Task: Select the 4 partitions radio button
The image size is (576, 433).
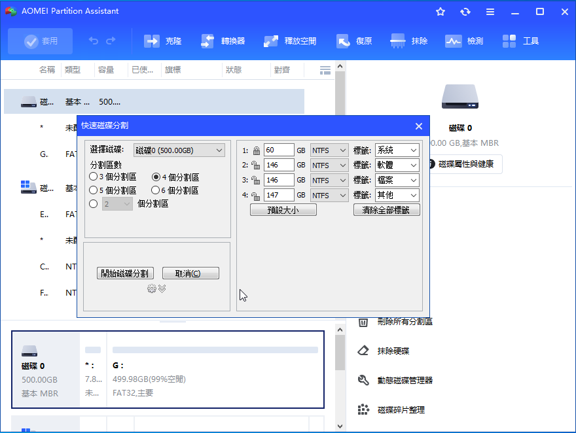Action: [x=156, y=177]
